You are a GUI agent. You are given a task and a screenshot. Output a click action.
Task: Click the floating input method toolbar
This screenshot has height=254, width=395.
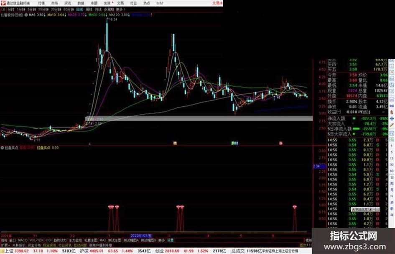coord(365,209)
